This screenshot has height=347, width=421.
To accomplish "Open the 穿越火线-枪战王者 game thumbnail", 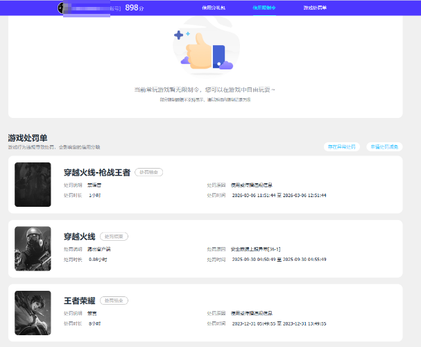I will click(x=33, y=185).
